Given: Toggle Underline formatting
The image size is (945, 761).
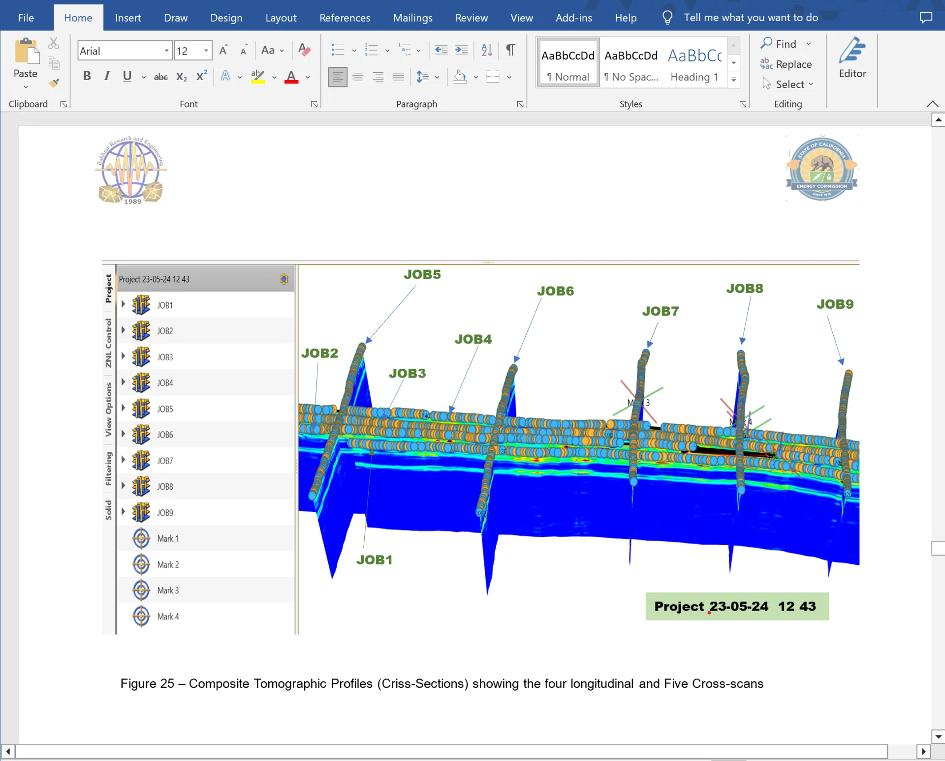Looking at the screenshot, I should 127,76.
